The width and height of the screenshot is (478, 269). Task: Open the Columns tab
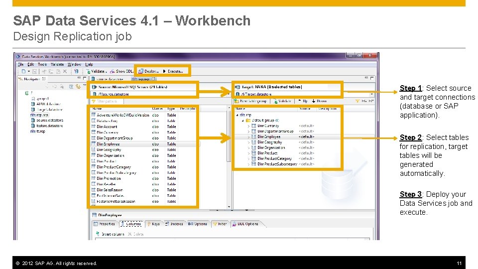pyautogui.click(x=131, y=224)
